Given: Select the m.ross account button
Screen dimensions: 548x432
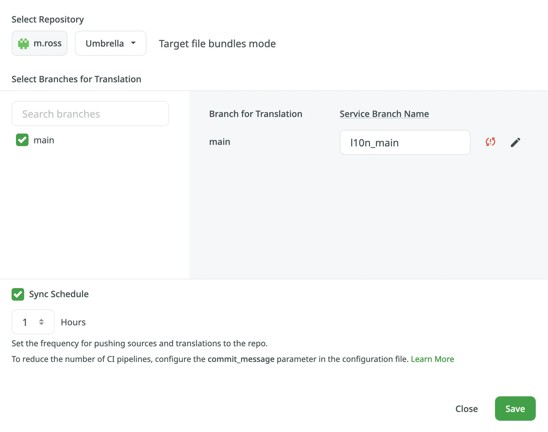Looking at the screenshot, I should pos(40,43).
